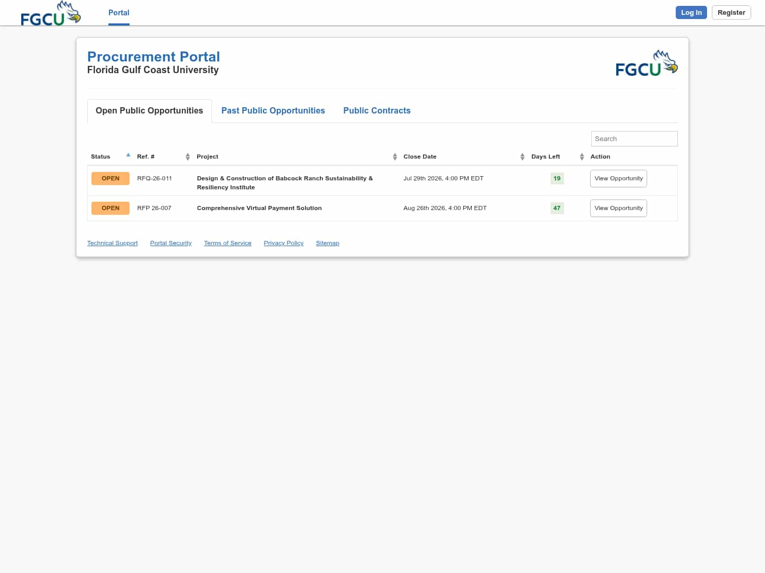765x573 pixels.
Task: Click the Comprehensive Virtual Payment Solution title
Action: 259,208
